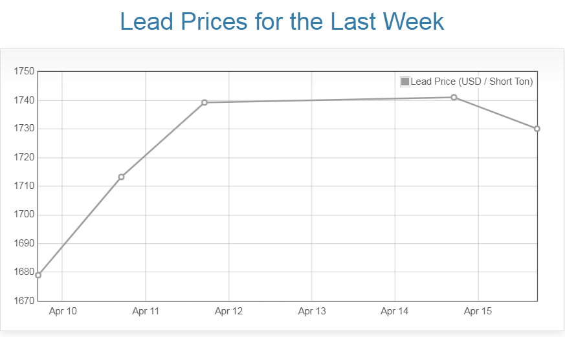Viewport: 565px width, 337px height.
Task: Click the Lead Prices for the Last Week title
Action: tap(282, 21)
